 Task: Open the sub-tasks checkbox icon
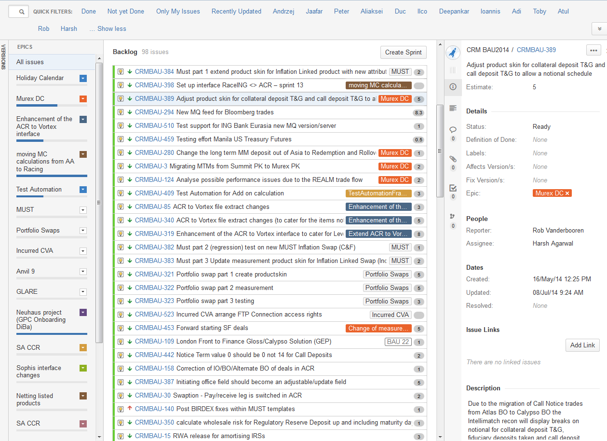pyautogui.click(x=453, y=188)
